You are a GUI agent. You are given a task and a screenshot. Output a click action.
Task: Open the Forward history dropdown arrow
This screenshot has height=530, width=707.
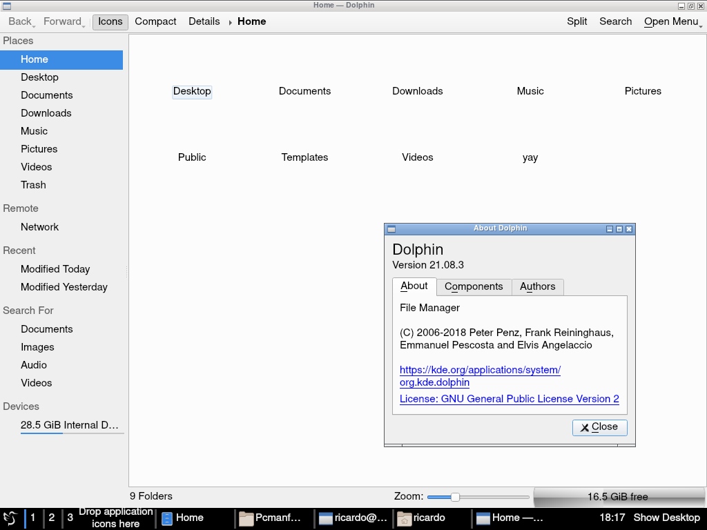[x=84, y=27]
